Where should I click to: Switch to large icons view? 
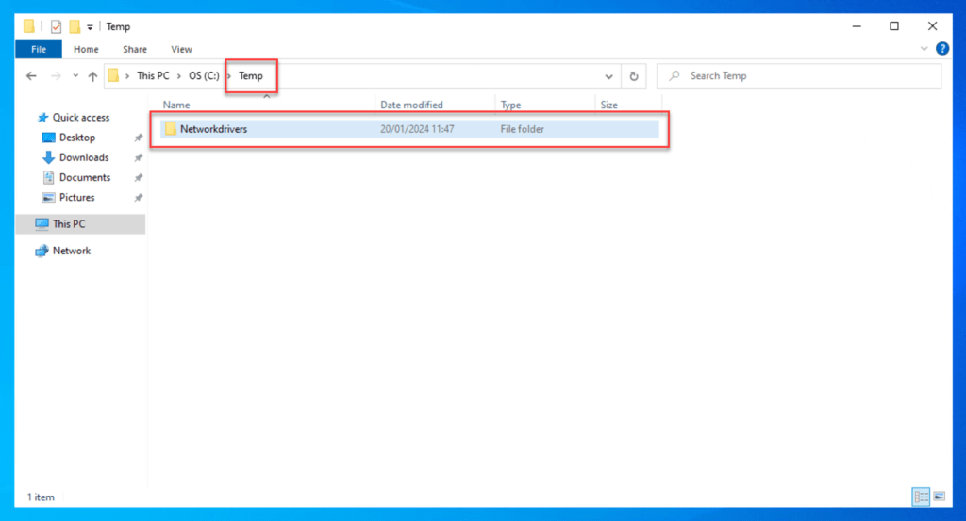coord(939,497)
